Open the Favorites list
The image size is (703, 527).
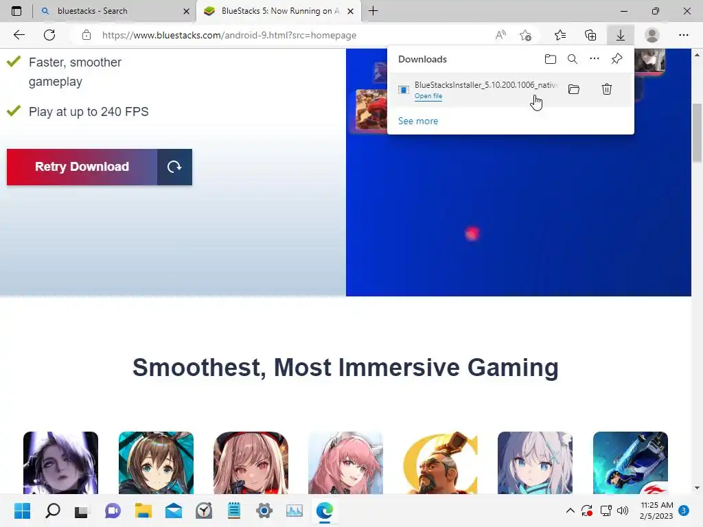[560, 35]
